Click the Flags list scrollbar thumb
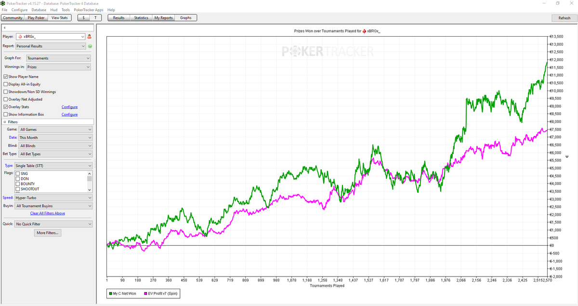The width and height of the screenshot is (578, 306). coord(89,178)
